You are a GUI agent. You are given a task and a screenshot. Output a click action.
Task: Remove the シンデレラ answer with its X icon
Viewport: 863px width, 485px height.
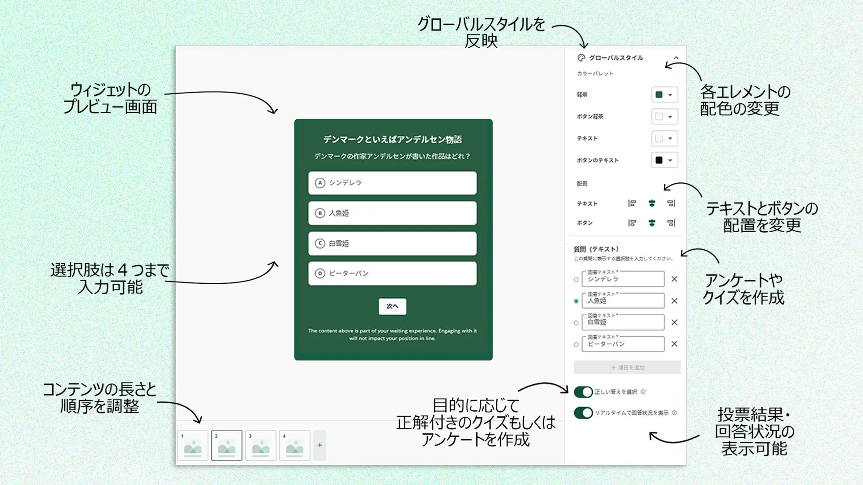point(674,279)
